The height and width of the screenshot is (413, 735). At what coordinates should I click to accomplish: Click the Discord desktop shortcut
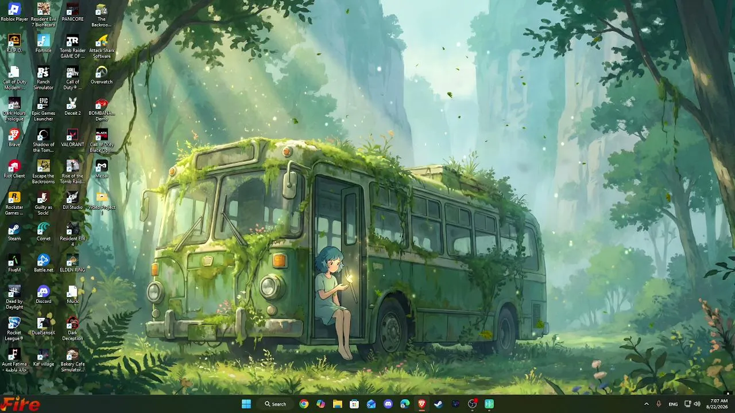(44, 295)
